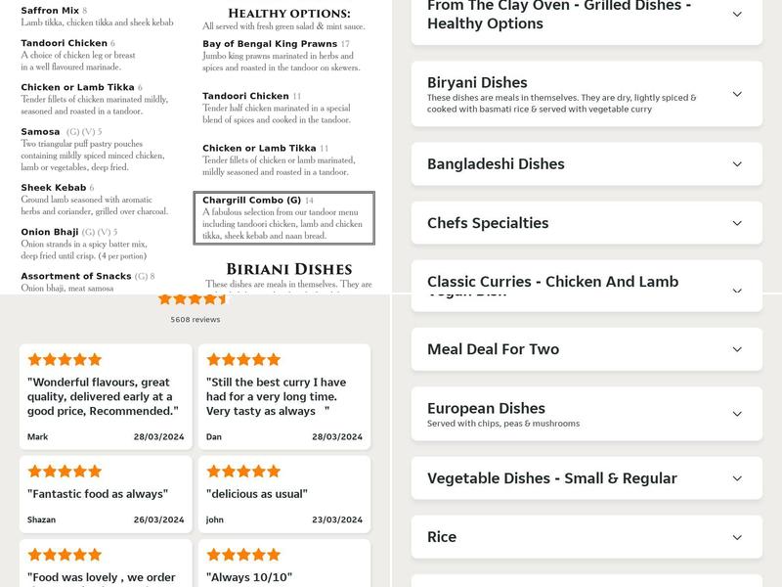The width and height of the screenshot is (782, 587).
Task: Open From The Clay Oven grilled dishes section
Action: tap(585, 22)
